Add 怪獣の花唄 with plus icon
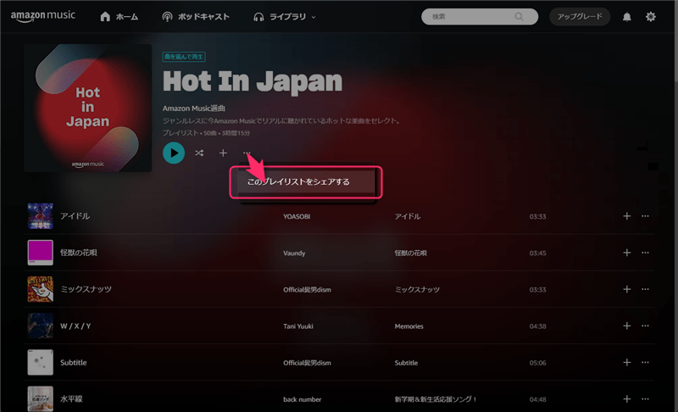Screen dimensions: 678x412 pos(626,253)
